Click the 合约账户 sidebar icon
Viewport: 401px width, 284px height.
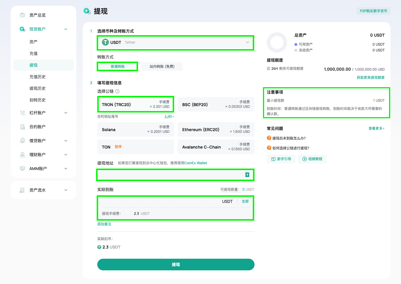pos(22,127)
